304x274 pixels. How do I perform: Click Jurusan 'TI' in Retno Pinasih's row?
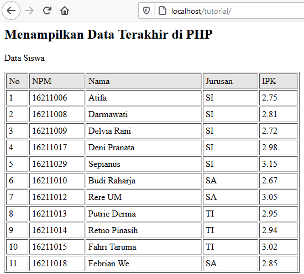(x=230, y=230)
